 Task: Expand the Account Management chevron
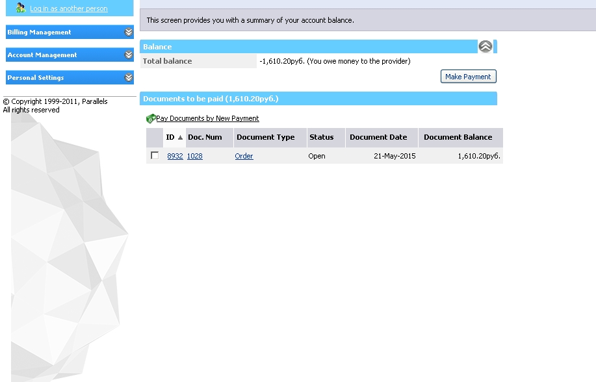pyautogui.click(x=129, y=55)
